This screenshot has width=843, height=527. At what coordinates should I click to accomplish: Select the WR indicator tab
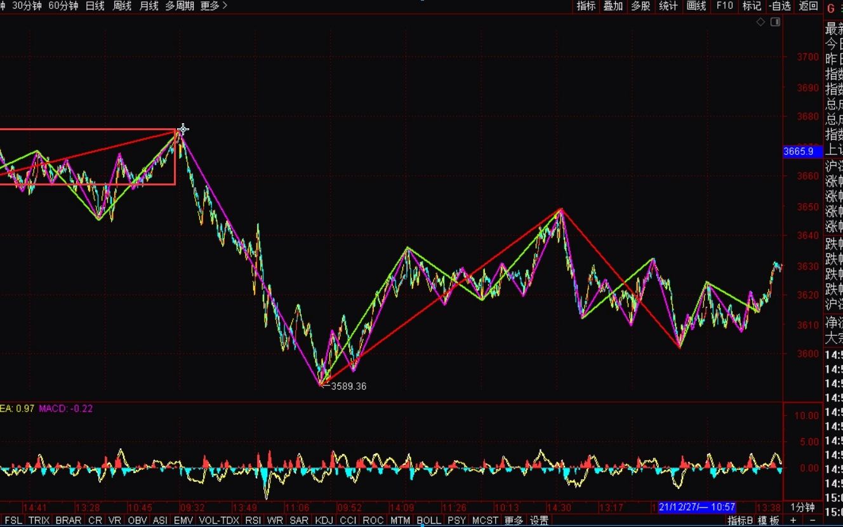click(x=275, y=521)
